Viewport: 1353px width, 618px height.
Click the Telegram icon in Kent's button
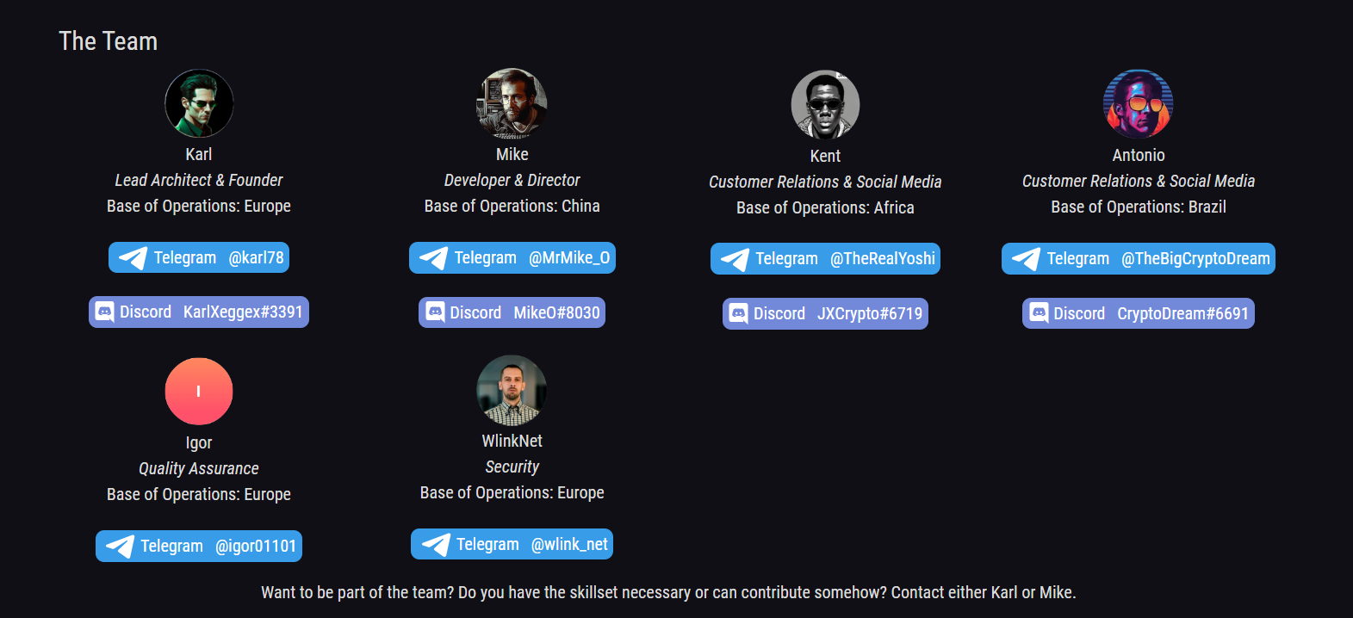[x=735, y=259]
